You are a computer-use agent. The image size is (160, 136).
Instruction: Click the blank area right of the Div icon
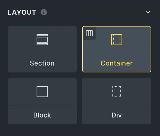[x=136, y=92]
